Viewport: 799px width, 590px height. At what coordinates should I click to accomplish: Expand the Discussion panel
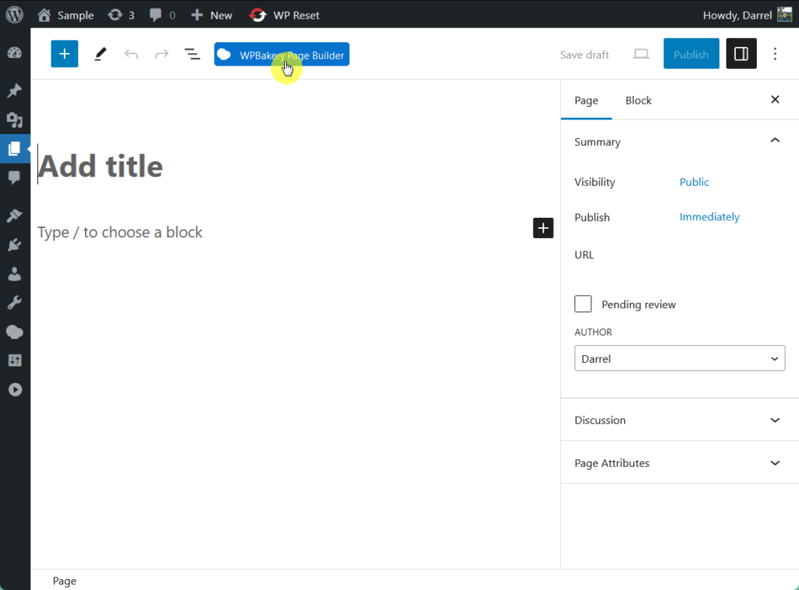click(x=680, y=420)
